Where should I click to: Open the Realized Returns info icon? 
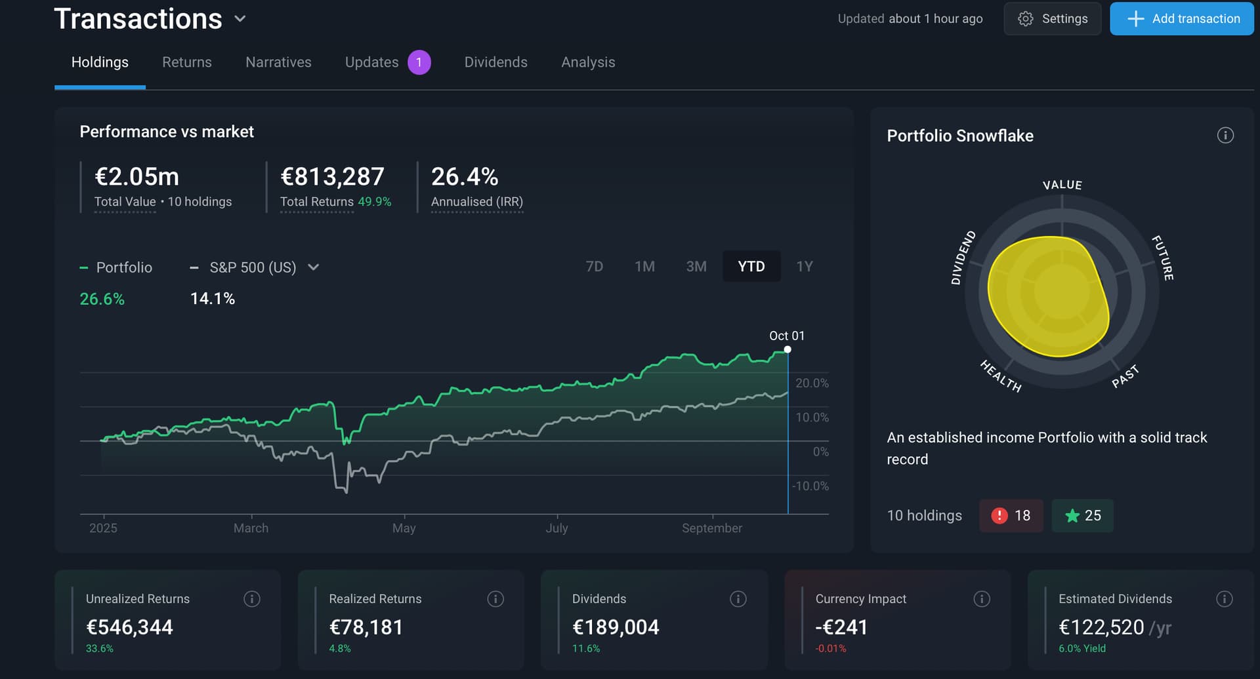(x=495, y=598)
